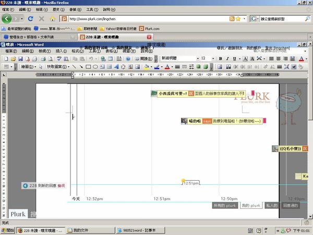Select the Rectangle drawing tool
The width and height of the screenshot is (313, 235).
(88, 67)
